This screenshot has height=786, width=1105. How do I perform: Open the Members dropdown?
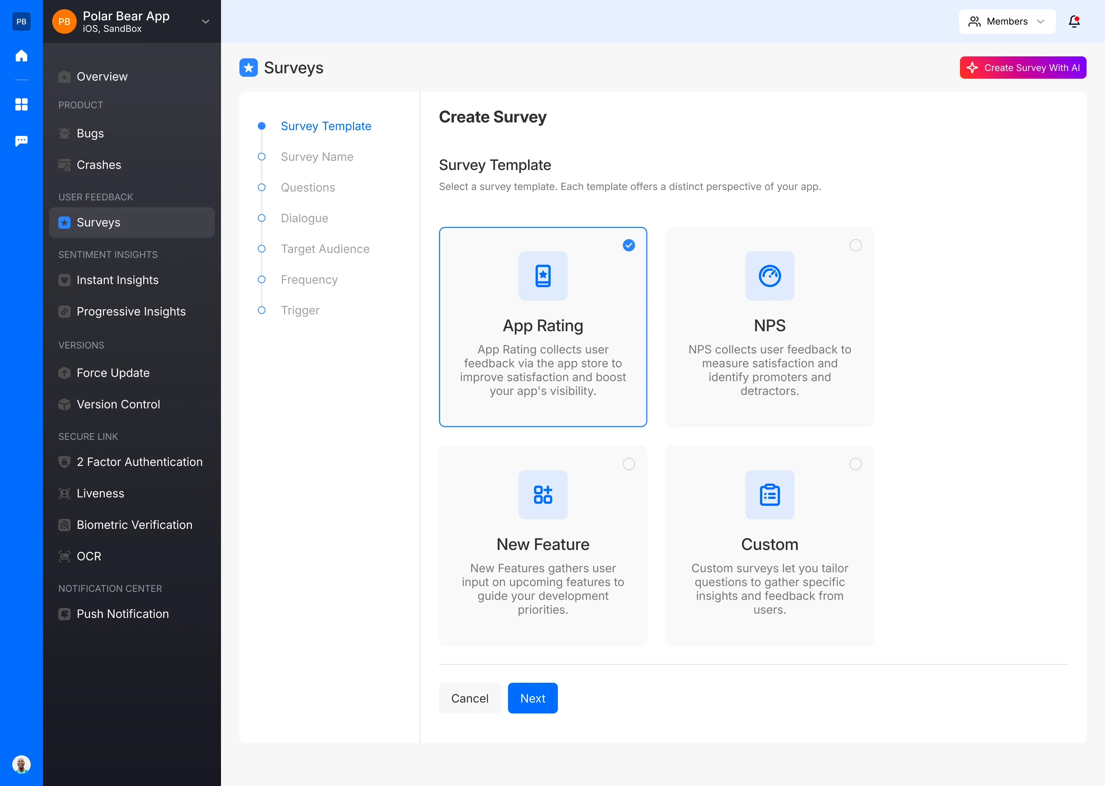(x=1007, y=21)
